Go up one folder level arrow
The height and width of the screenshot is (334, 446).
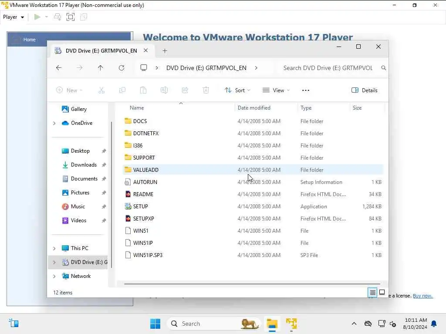coord(101,68)
